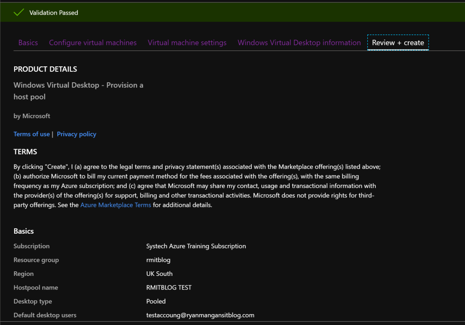Click the by Microsoft publisher text
The width and height of the screenshot is (465, 325).
(32, 116)
